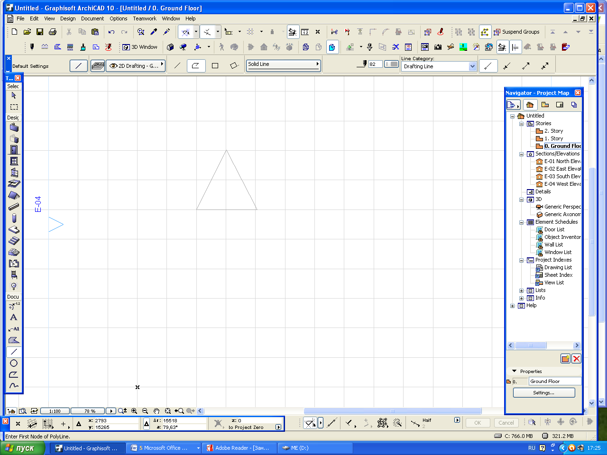Choose rotated rectangle geometry method
The width and height of the screenshot is (607, 455).
tap(234, 65)
